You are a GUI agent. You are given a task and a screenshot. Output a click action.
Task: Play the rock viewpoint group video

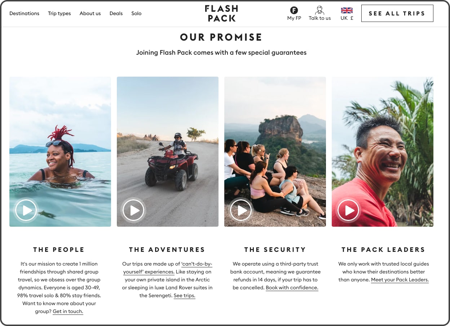pyautogui.click(x=241, y=210)
